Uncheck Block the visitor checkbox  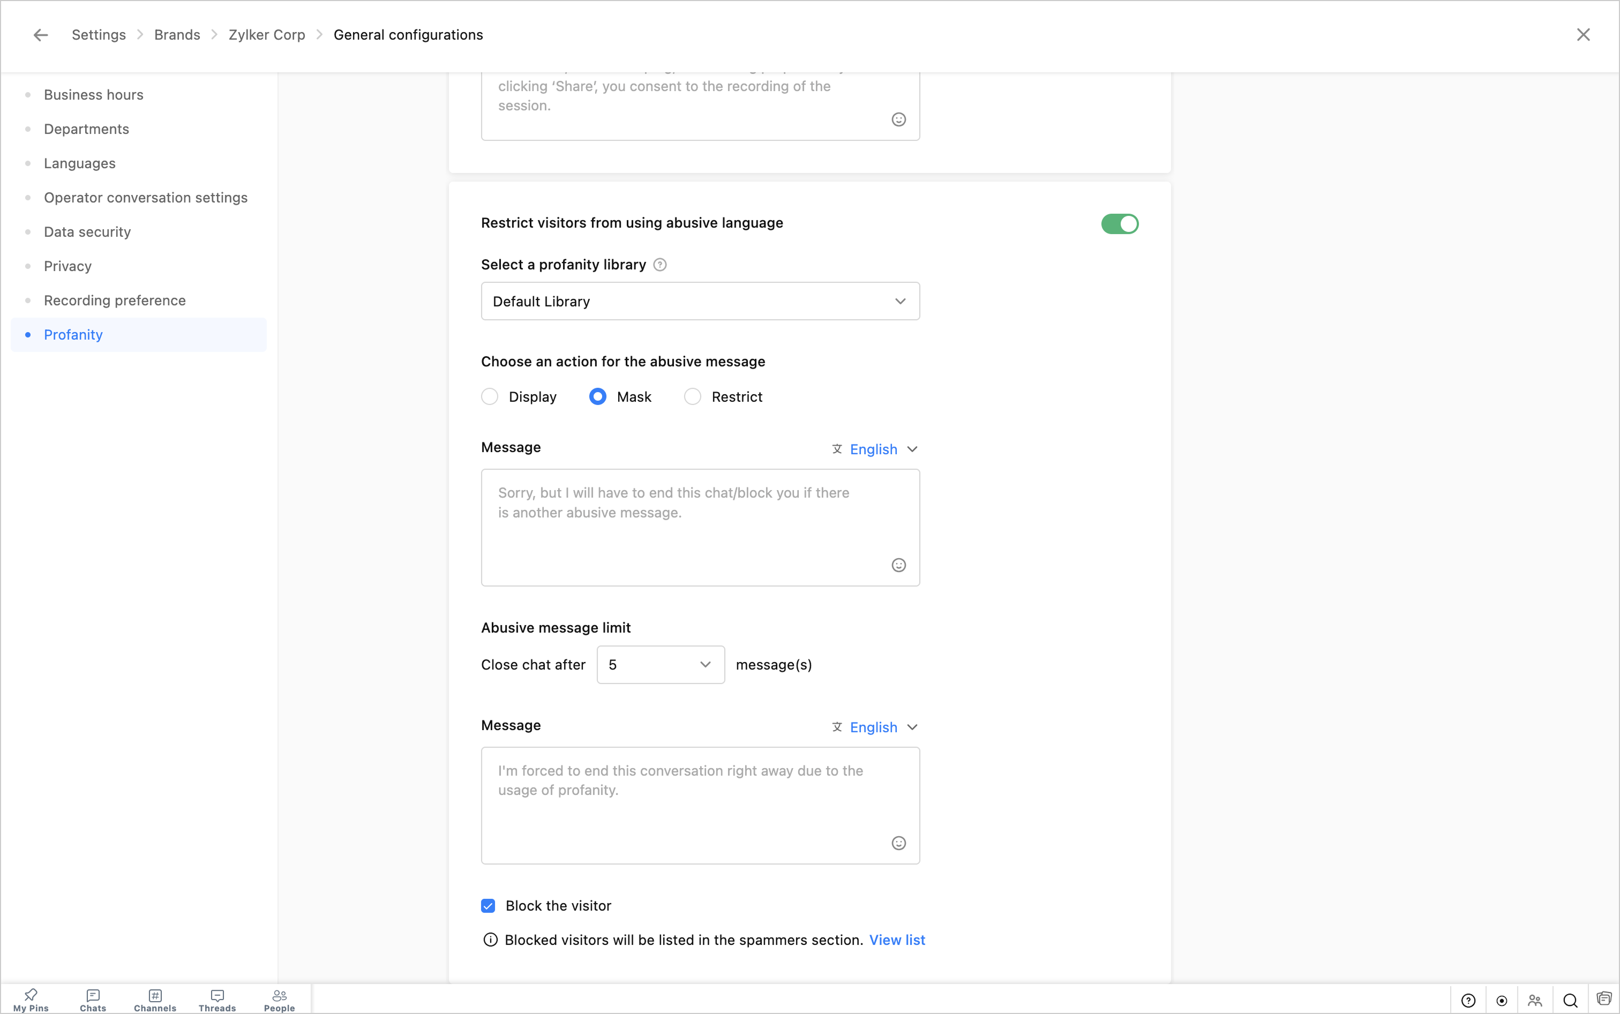[488, 906]
